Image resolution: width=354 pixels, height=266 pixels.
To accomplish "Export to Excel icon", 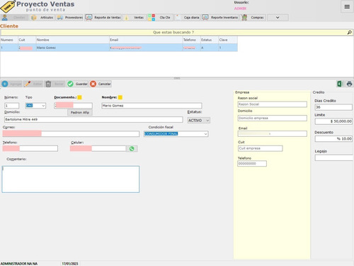I will coord(340,84).
